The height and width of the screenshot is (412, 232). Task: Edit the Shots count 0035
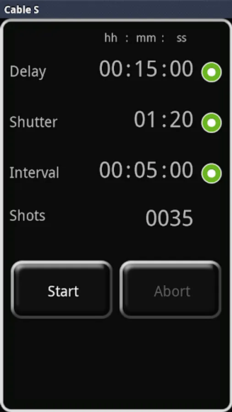coord(169,218)
